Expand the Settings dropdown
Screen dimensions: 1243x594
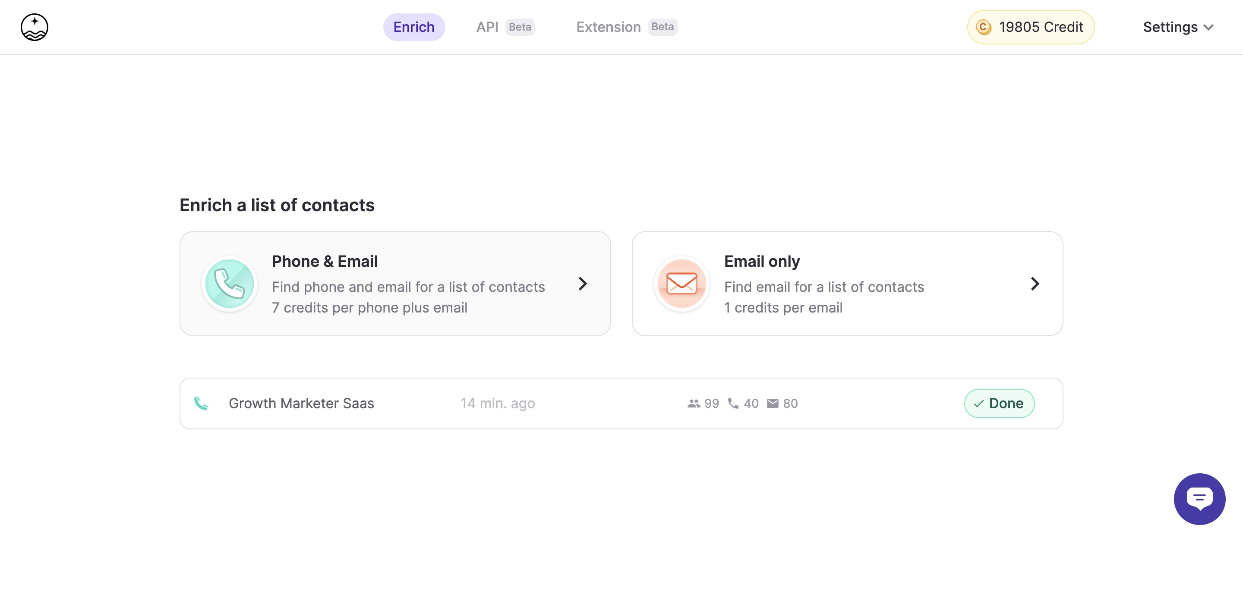[x=1177, y=27]
